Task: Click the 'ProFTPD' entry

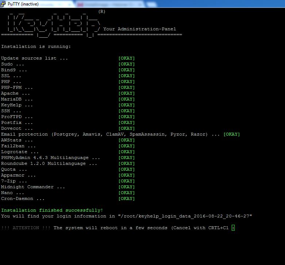Action: point(17,117)
